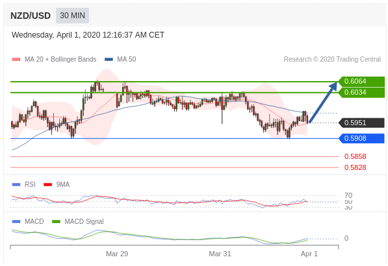Screen dimensions: 388x266
Task: Click the 30 MIN timeframe button
Action: click(x=72, y=16)
